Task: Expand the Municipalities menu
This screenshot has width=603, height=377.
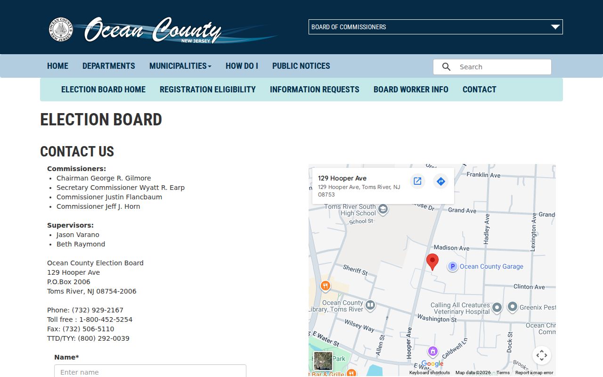Action: (x=180, y=66)
